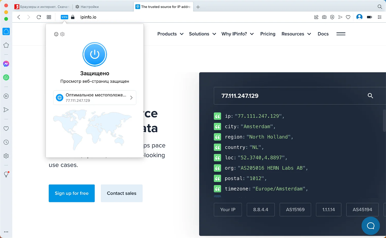Click the padlock site security icon
Image resolution: width=386 pixels, height=238 pixels.
(73, 17)
